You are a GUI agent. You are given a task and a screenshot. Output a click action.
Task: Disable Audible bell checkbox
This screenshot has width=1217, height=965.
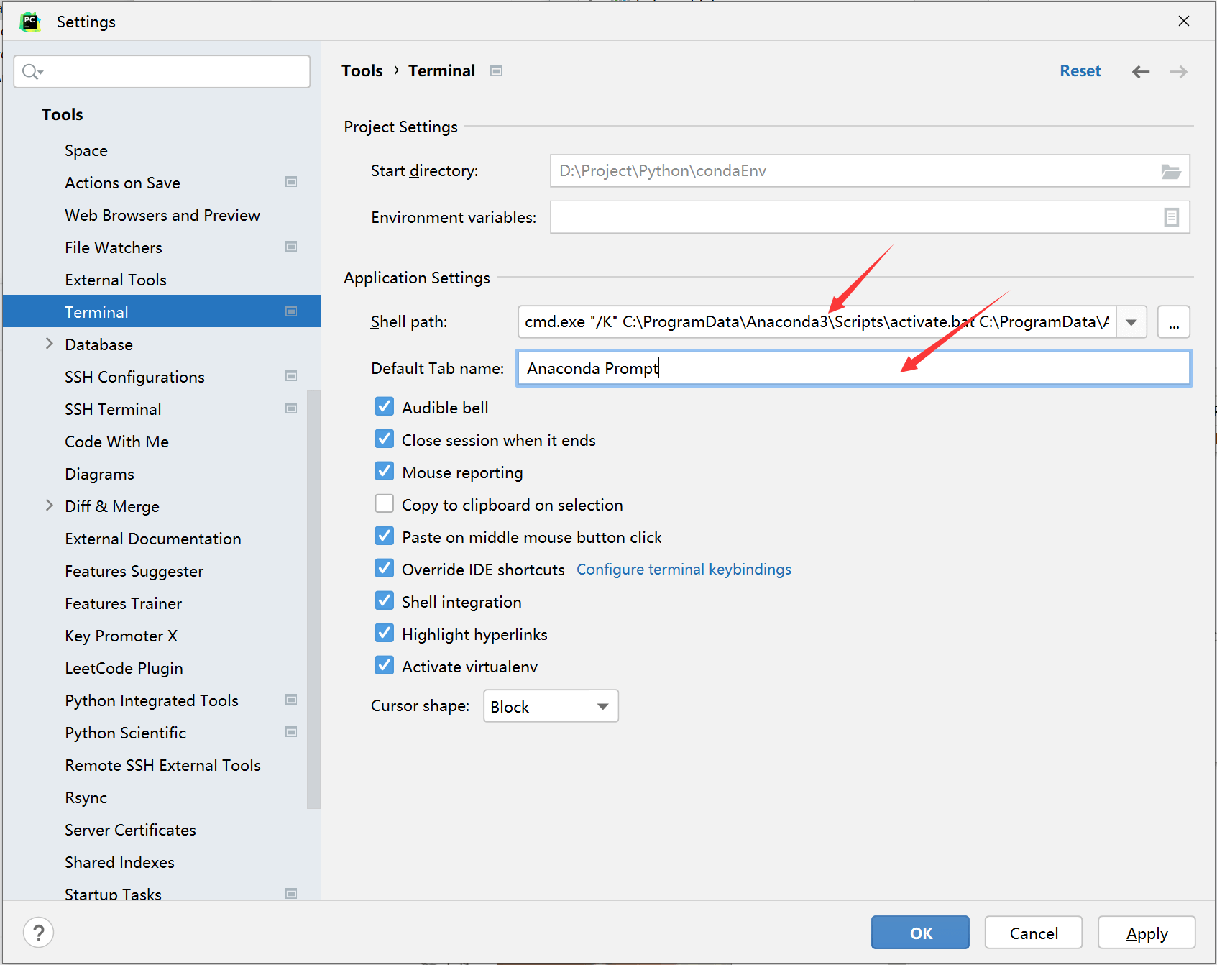pos(385,407)
